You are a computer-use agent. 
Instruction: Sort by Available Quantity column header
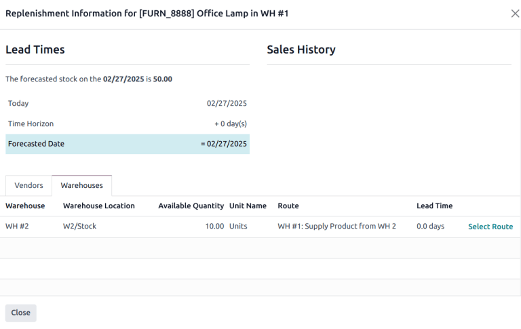coord(191,206)
